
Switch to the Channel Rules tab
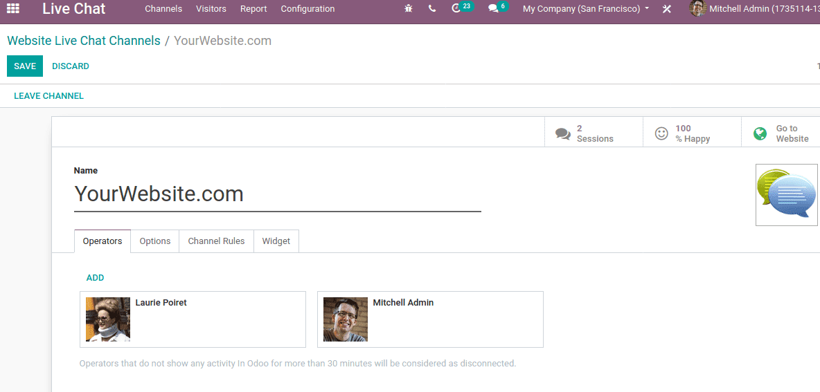[217, 241]
